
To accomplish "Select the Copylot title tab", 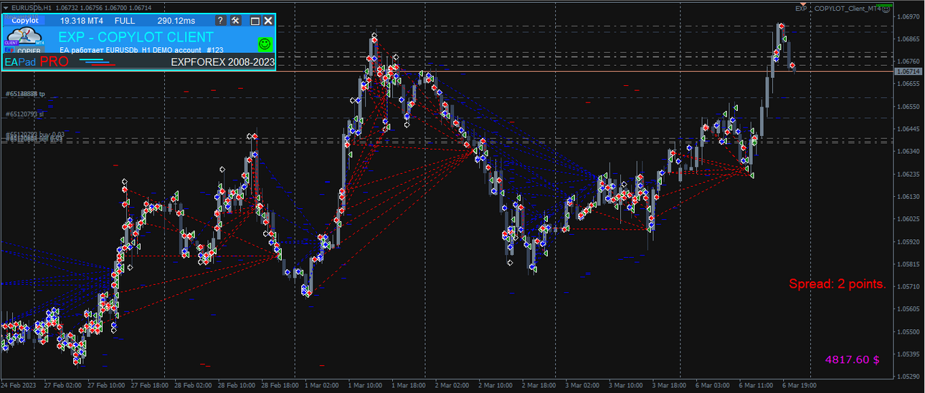I will [x=24, y=21].
